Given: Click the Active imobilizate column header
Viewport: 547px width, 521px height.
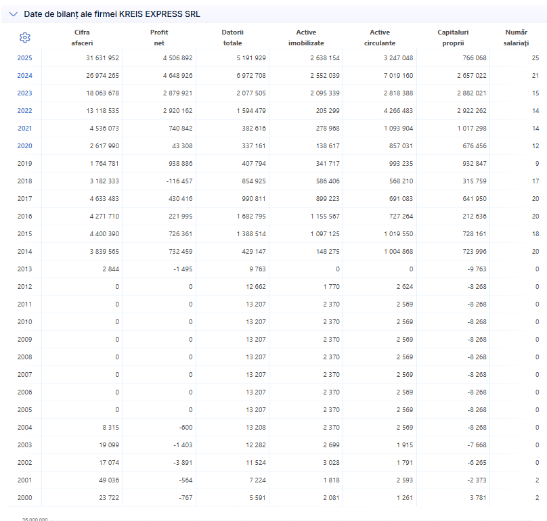Looking at the screenshot, I should [x=306, y=37].
